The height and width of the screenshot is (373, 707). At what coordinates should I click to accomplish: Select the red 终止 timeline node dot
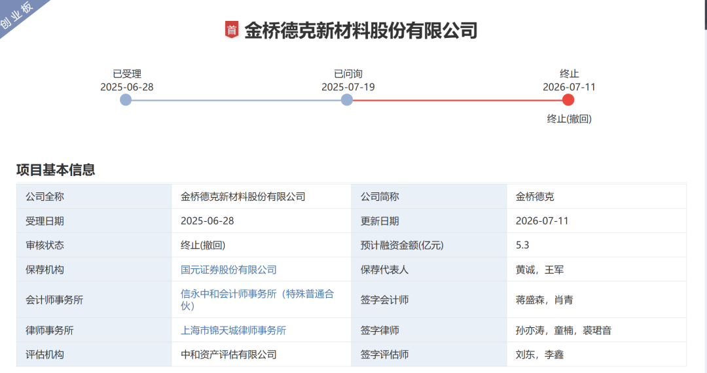568,100
